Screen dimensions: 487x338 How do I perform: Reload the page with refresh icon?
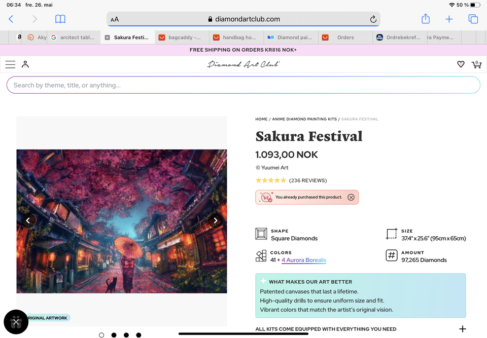[x=373, y=19]
